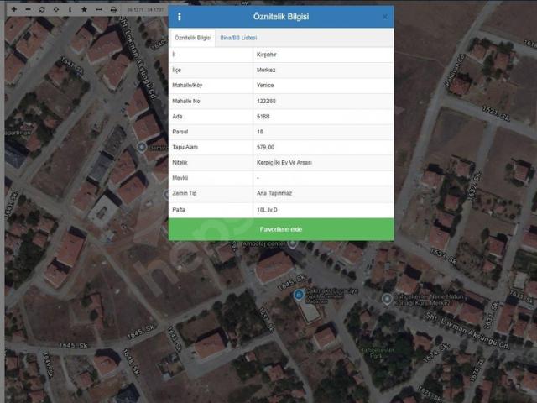
Task: Click the map pin near Nene Hatun Konağı
Action: (x=387, y=299)
